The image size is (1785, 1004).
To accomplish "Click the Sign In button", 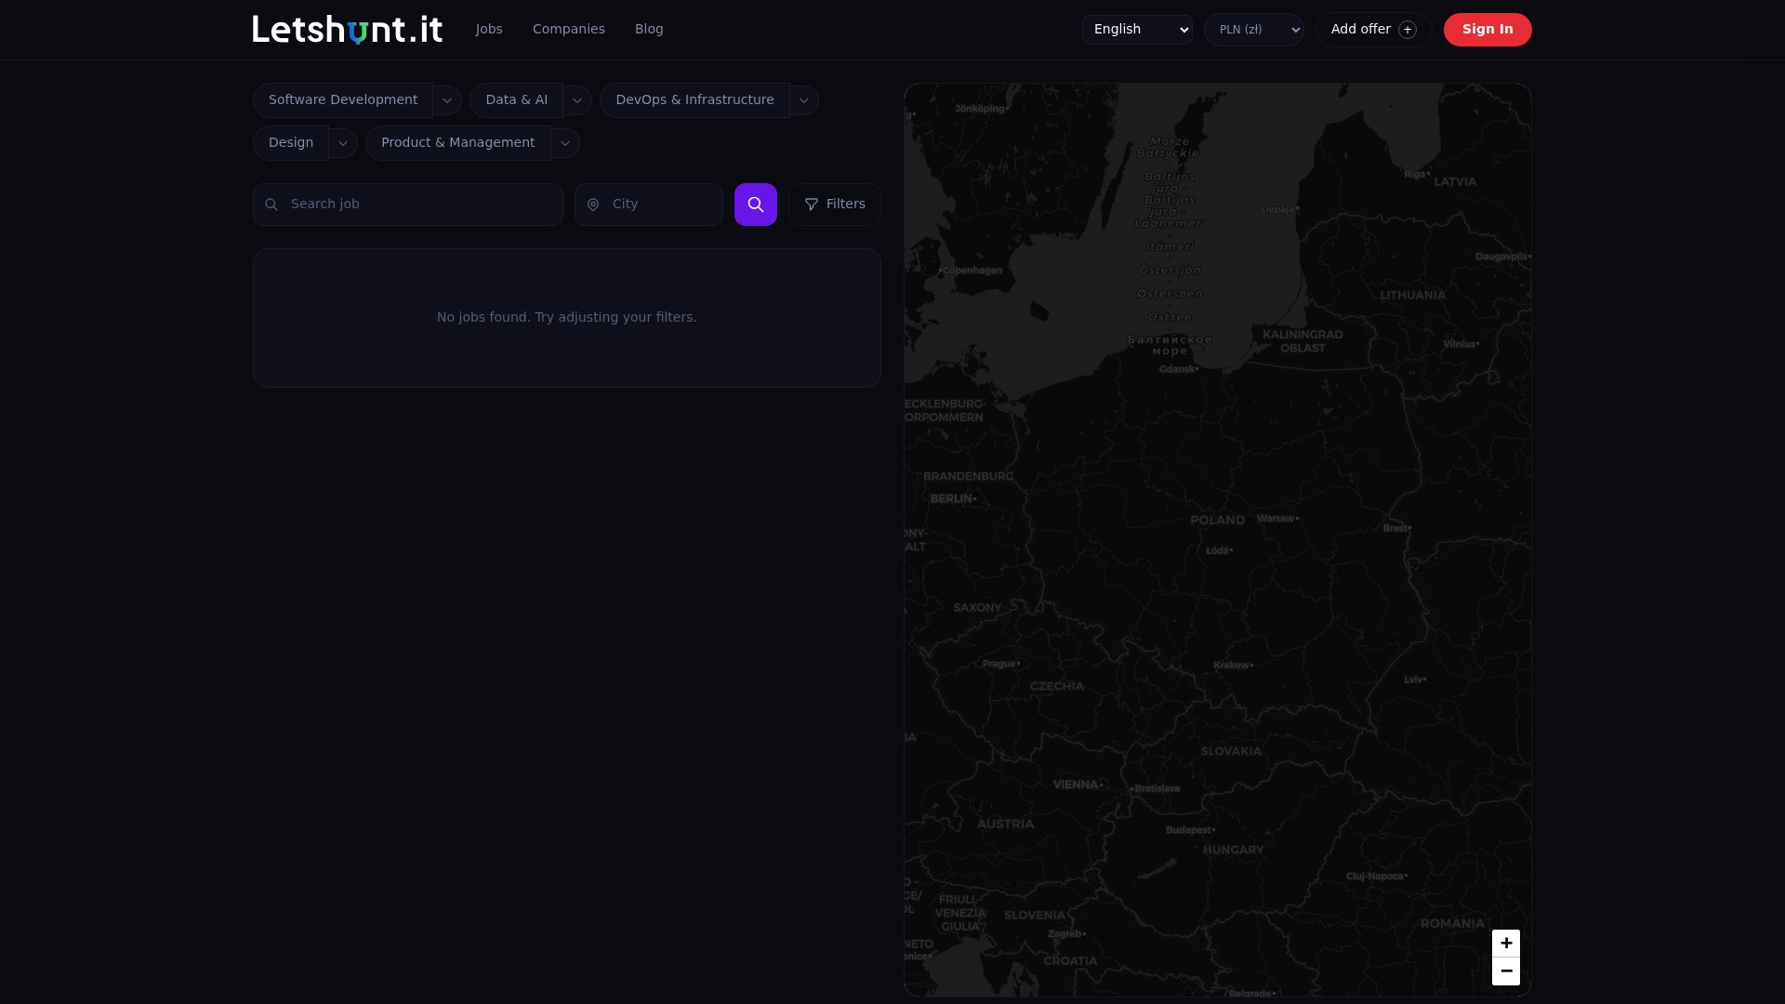I will 1487,29.
